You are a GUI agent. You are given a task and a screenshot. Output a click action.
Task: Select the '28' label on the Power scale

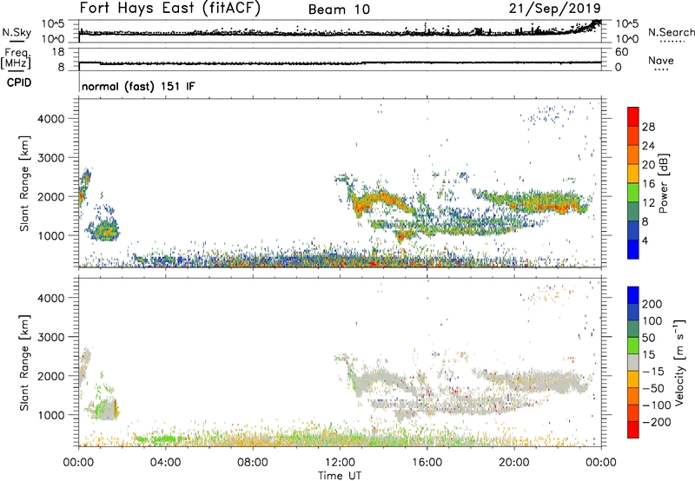point(648,127)
